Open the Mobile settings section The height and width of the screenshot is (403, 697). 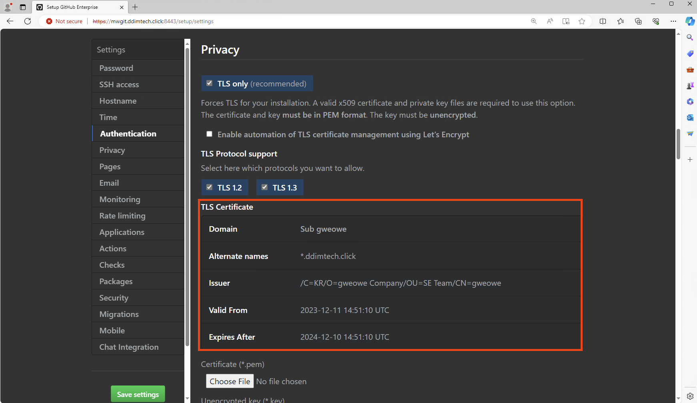(x=138, y=331)
